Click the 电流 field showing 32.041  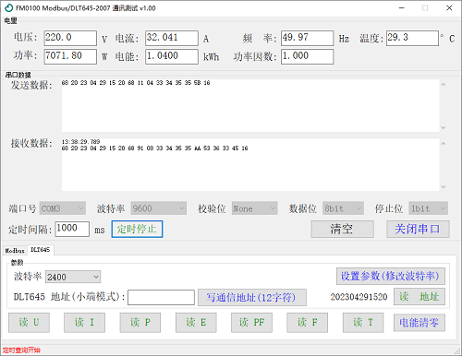pos(172,38)
